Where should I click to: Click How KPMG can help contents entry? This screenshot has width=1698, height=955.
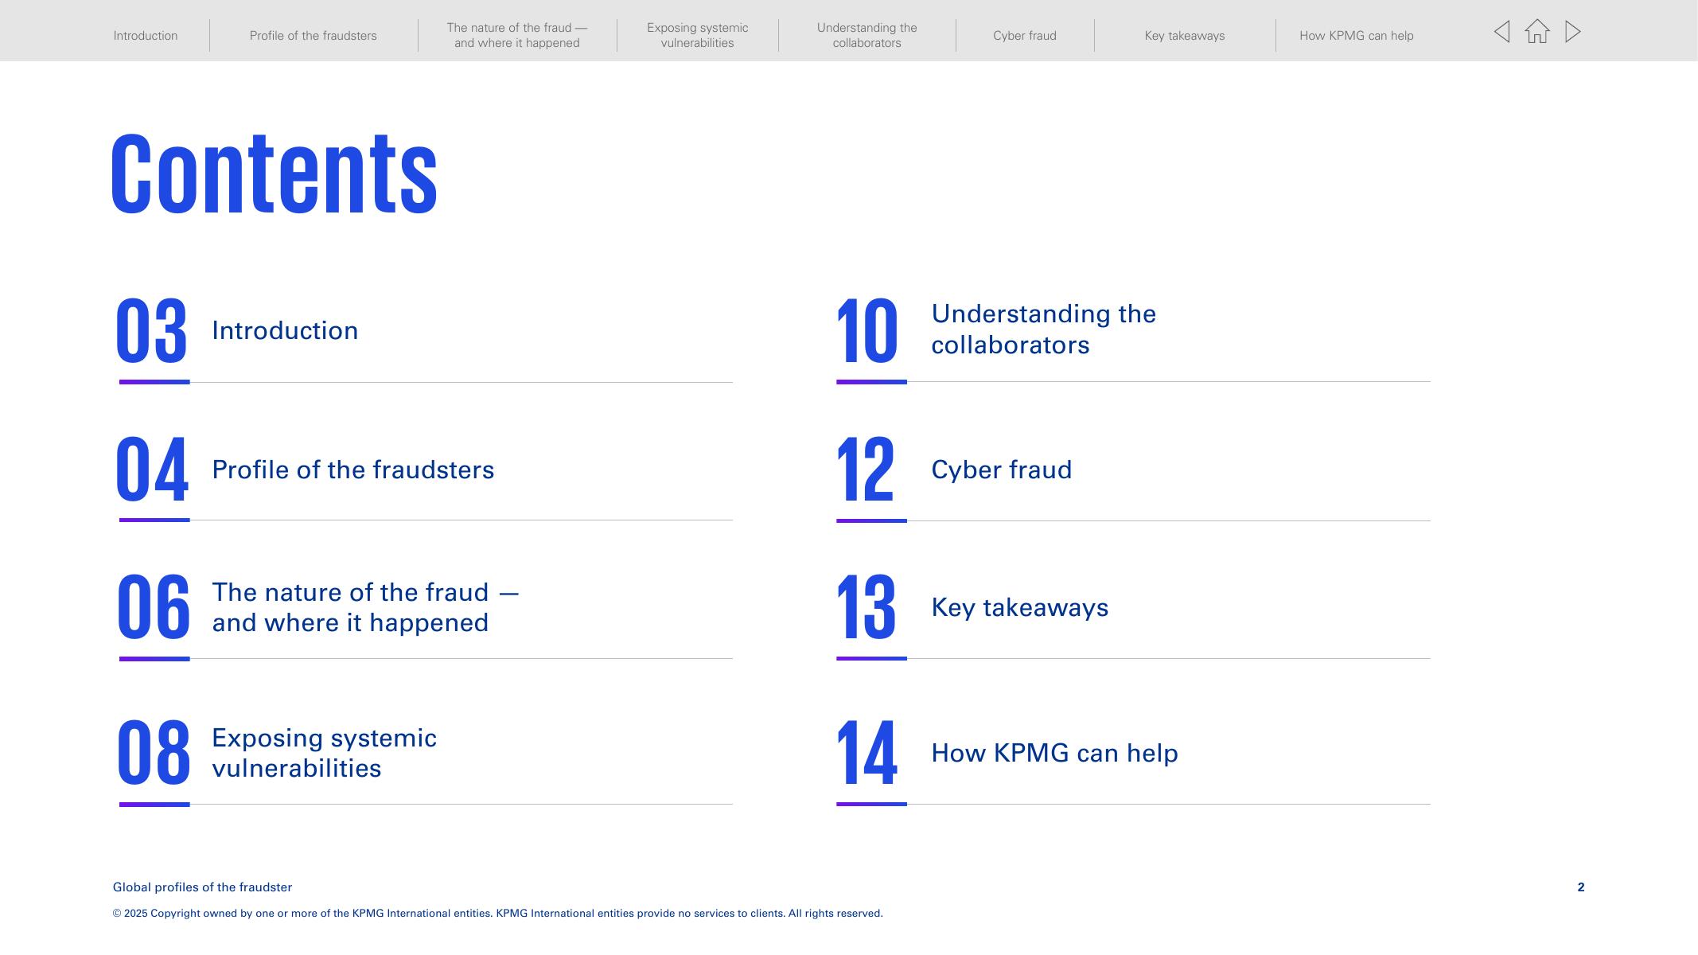coord(1054,754)
